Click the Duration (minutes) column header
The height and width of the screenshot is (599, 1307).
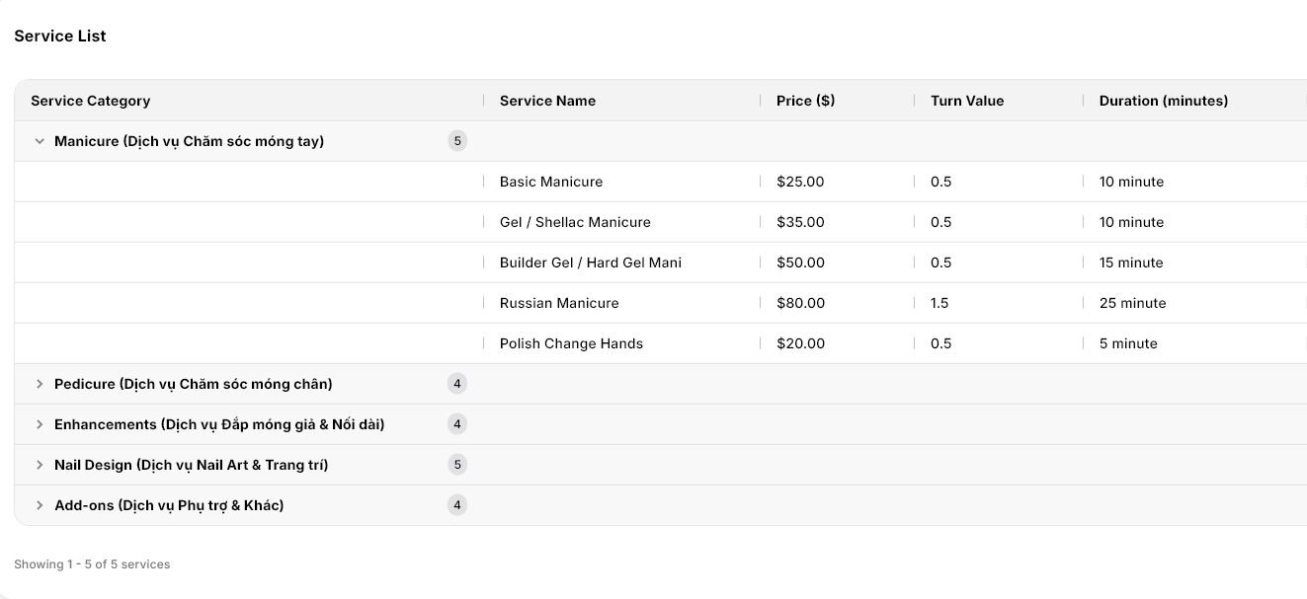pyautogui.click(x=1164, y=101)
